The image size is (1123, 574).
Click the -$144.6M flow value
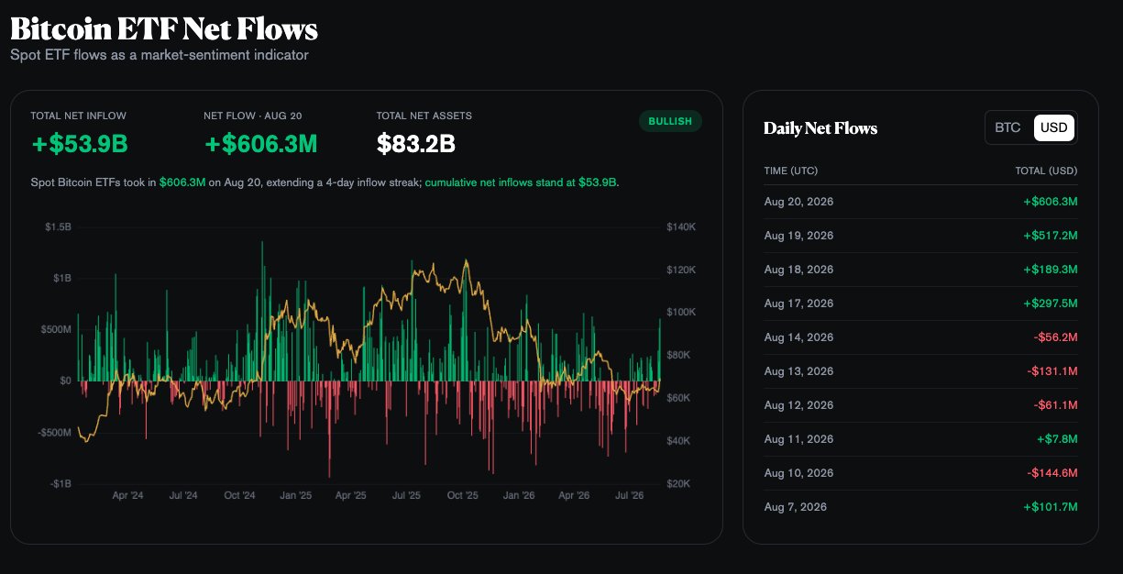[1052, 473]
